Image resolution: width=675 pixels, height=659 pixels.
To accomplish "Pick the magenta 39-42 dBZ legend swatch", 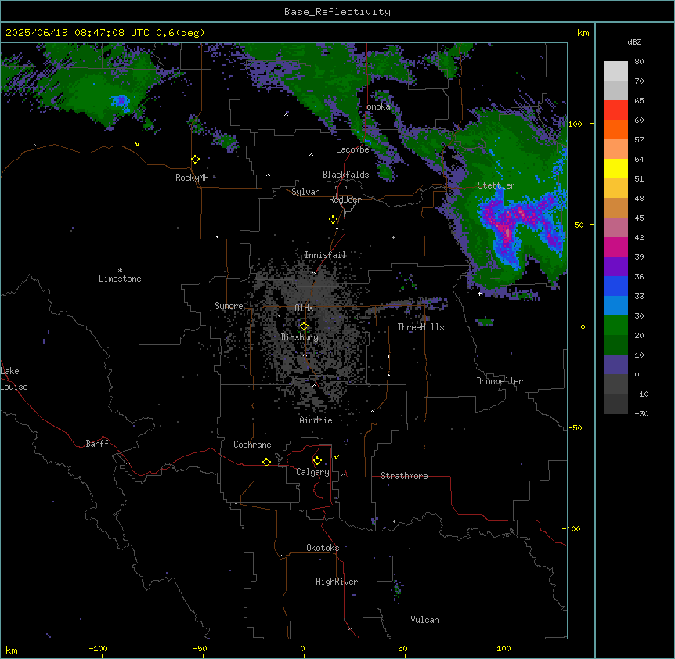I will coord(615,247).
